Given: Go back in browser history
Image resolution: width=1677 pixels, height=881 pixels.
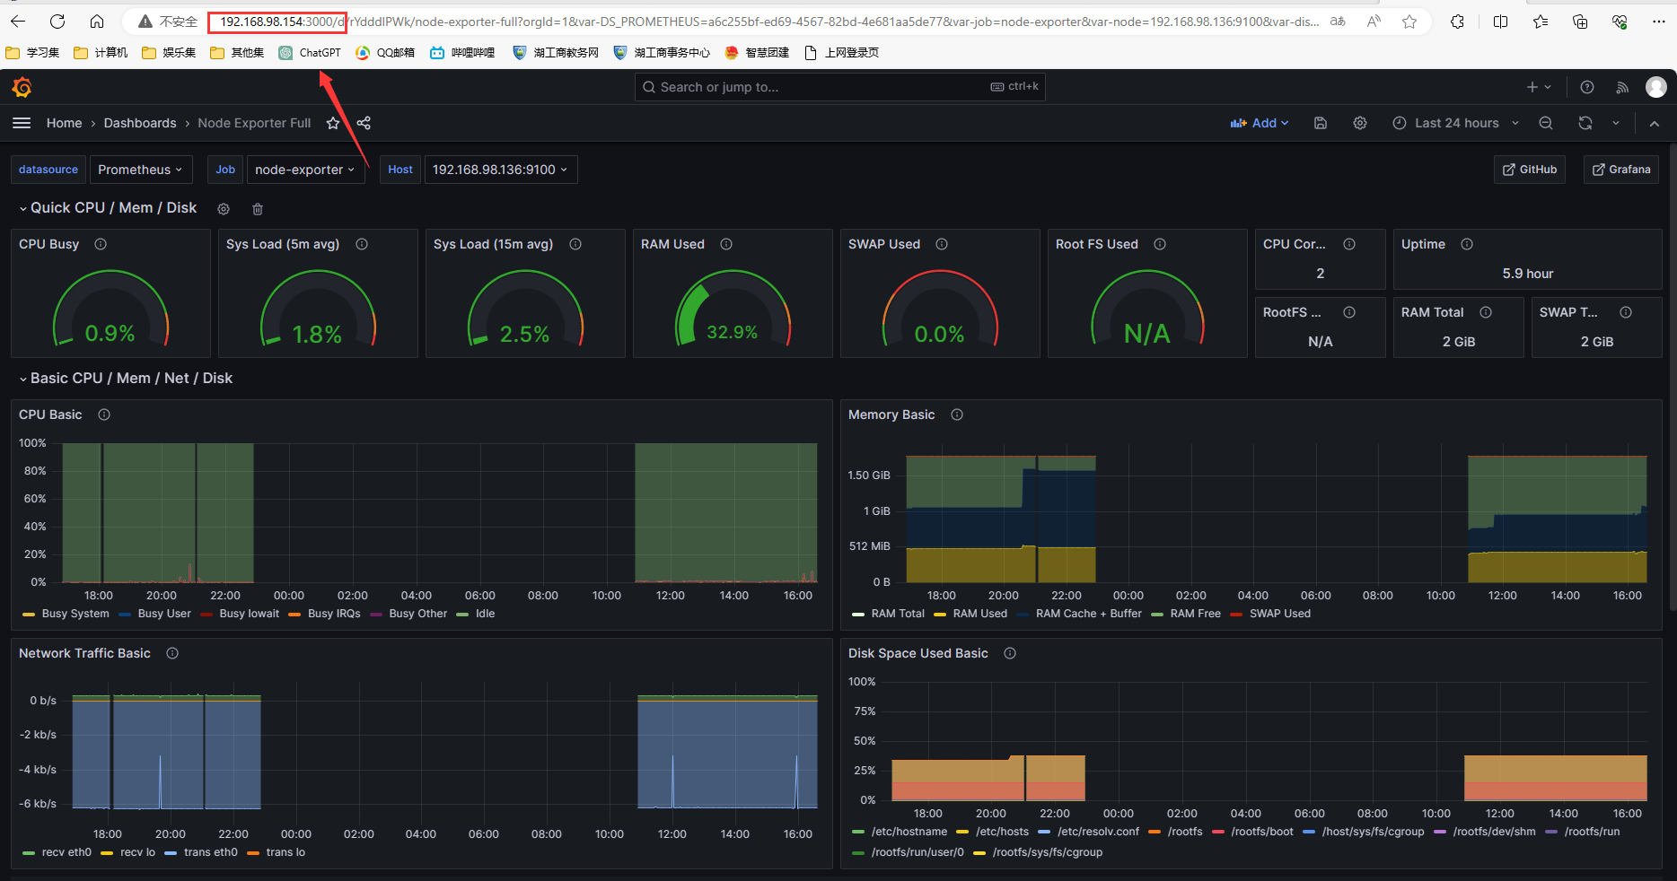Looking at the screenshot, I should point(18,22).
